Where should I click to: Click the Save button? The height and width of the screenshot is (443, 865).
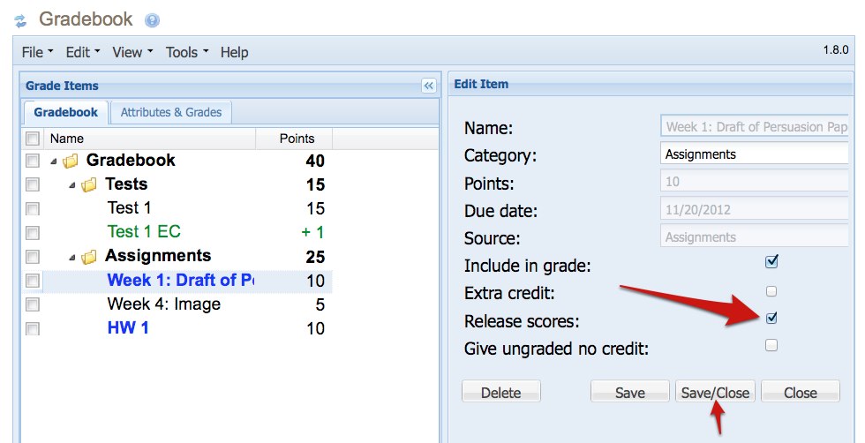(629, 392)
